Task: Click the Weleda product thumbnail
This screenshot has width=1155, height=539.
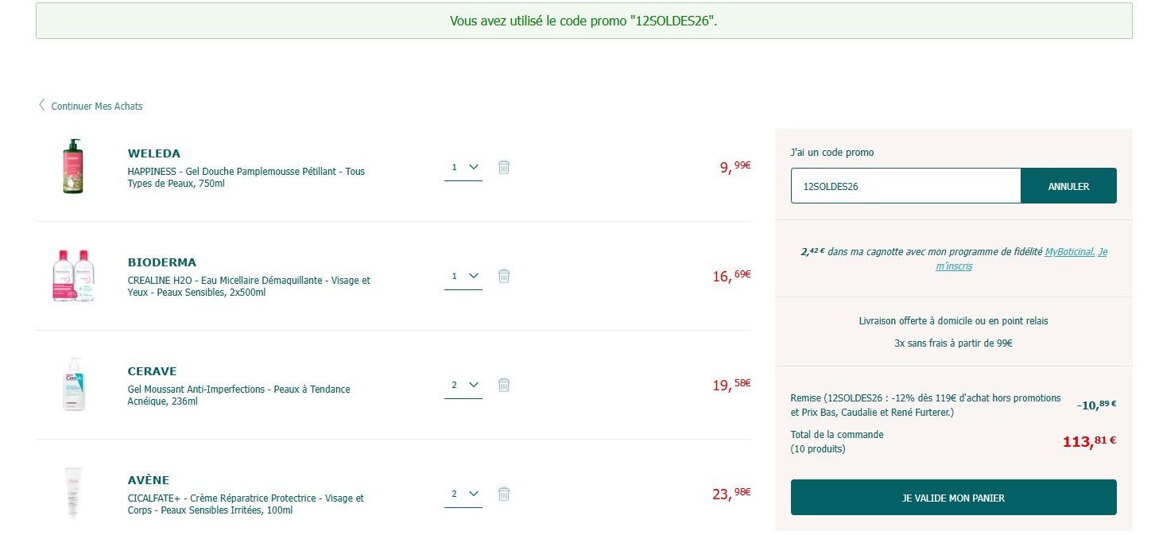Action: click(x=73, y=167)
